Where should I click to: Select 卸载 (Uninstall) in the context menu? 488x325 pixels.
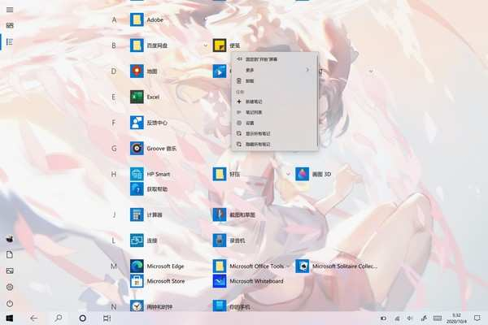coord(275,81)
